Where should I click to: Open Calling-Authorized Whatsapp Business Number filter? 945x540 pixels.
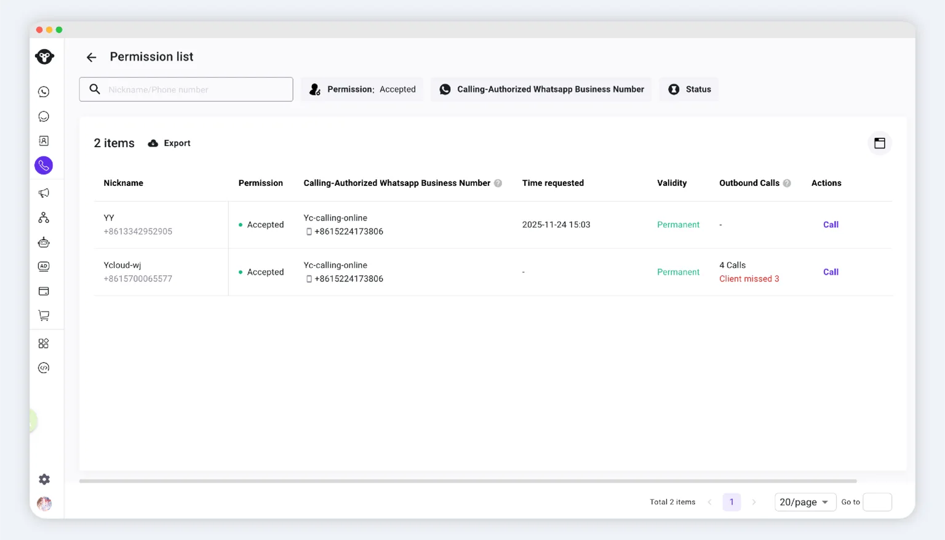tap(541, 89)
